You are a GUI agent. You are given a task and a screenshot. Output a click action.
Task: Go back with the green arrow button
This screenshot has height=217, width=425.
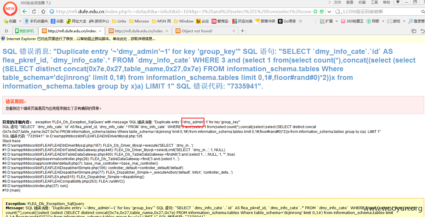(x=25, y=12)
